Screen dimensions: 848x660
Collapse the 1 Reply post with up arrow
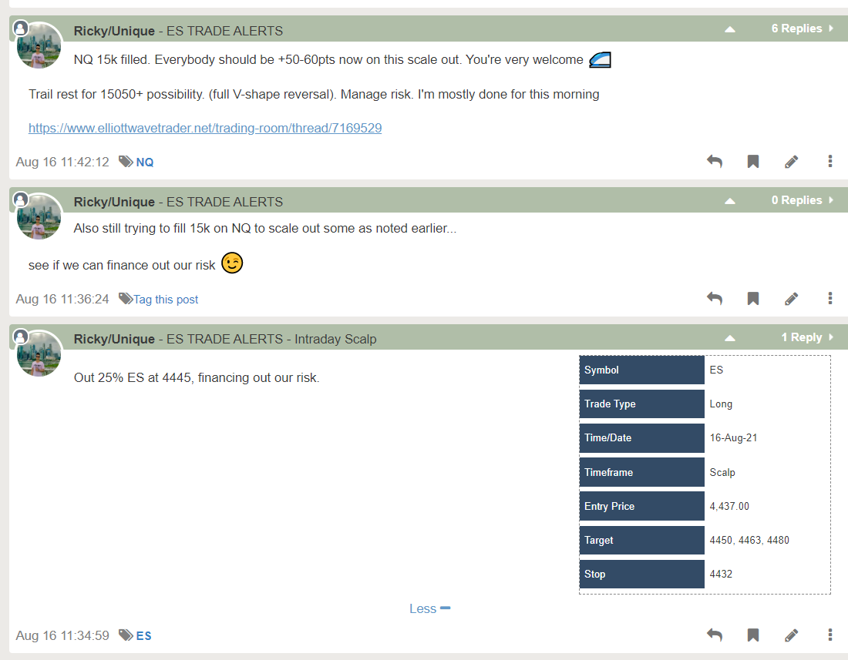[729, 338]
